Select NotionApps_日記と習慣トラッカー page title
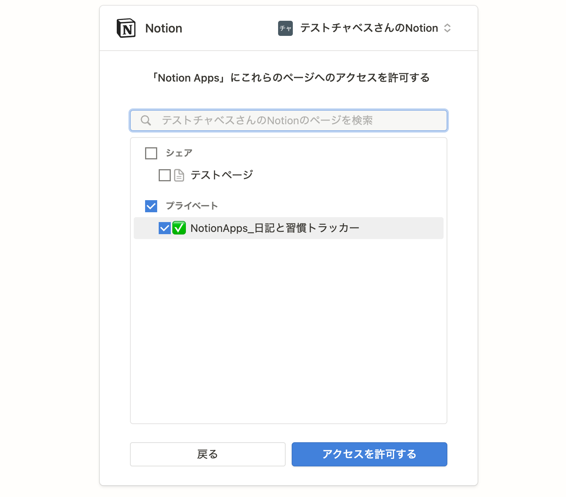566x497 pixels. click(x=275, y=228)
